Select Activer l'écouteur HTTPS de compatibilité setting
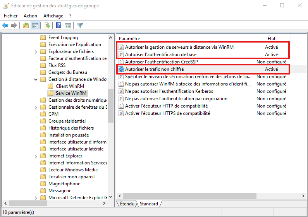308x217 pixels. pyautogui.click(x=167, y=113)
